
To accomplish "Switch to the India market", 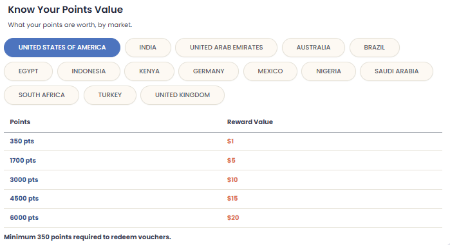I will pyautogui.click(x=148, y=48).
